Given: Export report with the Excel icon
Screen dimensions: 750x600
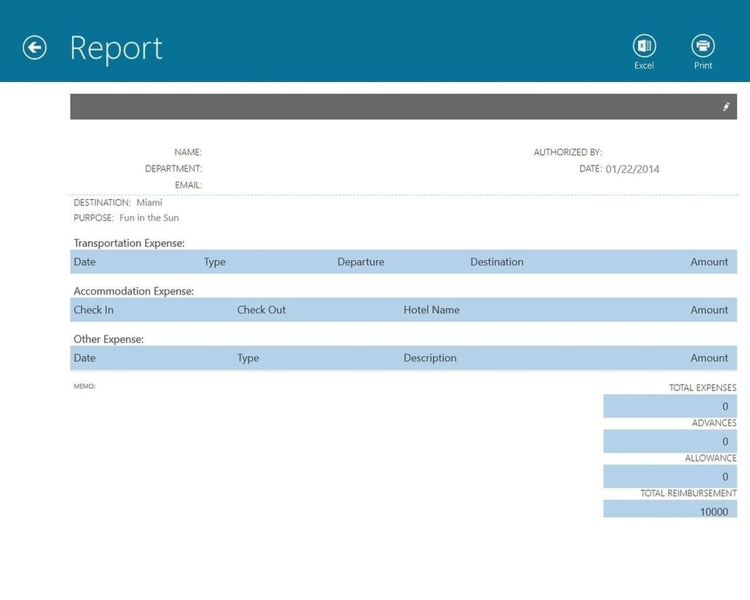Looking at the screenshot, I should point(644,46).
